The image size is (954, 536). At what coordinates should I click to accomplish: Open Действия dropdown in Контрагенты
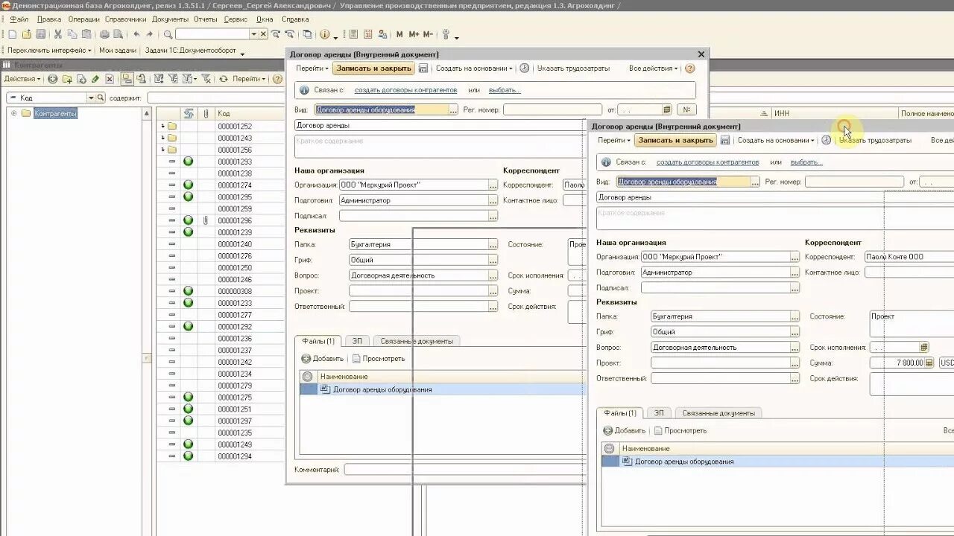[22, 79]
